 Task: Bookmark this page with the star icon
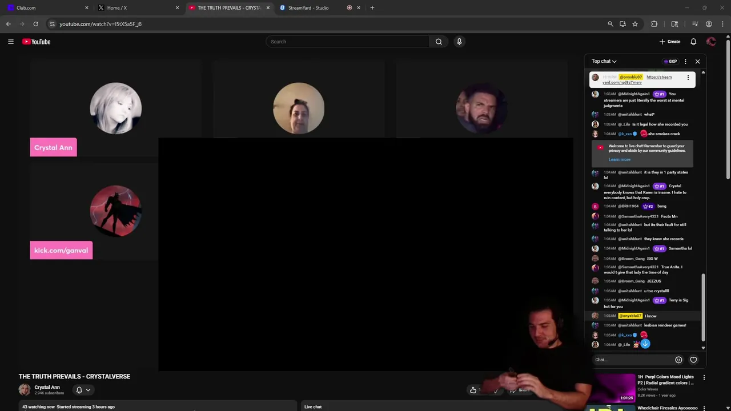pos(635,24)
